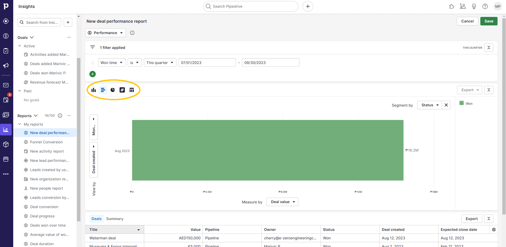Image resolution: width=506 pixels, height=247 pixels.
Task: Click the plus button beside Insights search
Action: pos(68,22)
